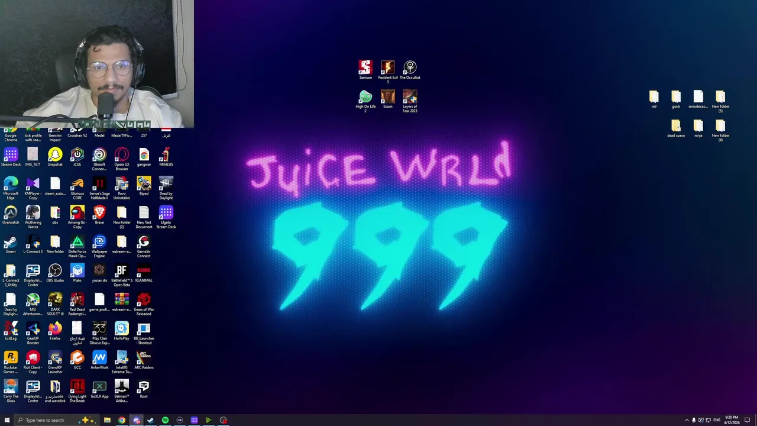Select the Among Us - Copy icon
This screenshot has width=757, height=426.
point(77,217)
